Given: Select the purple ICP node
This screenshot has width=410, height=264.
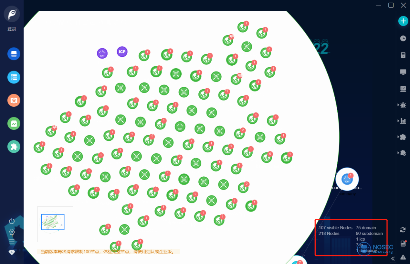Looking at the screenshot, I should click(x=122, y=52).
